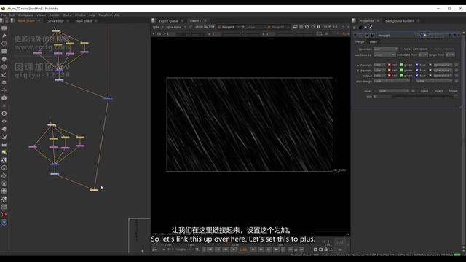Enable the mask fringe checkbox

click(446, 91)
